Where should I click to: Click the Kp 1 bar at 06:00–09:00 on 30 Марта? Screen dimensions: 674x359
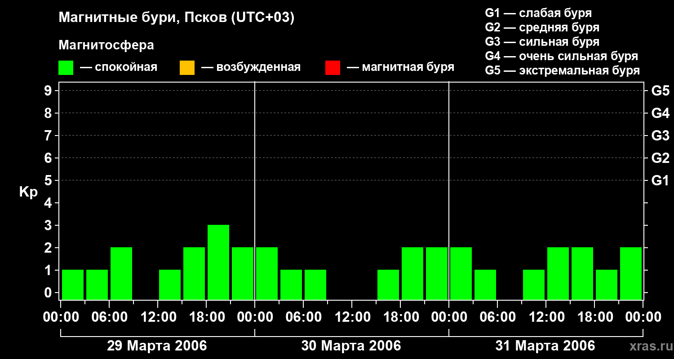pos(315,285)
